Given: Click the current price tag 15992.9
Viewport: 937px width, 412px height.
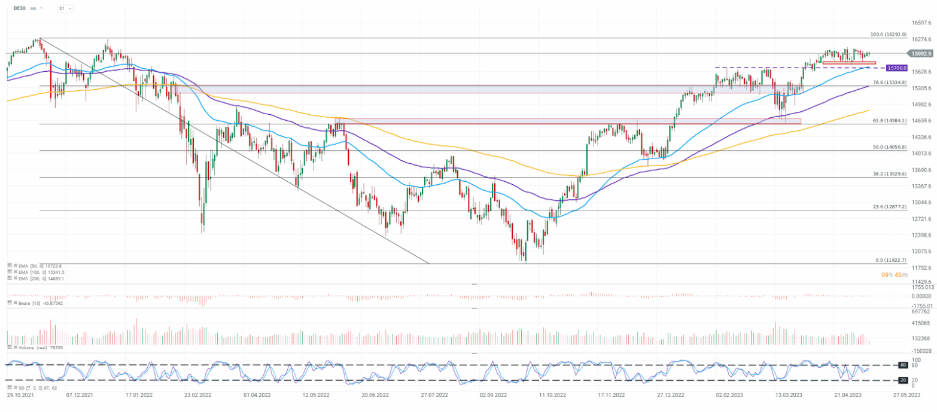Looking at the screenshot, I should pos(920,54).
